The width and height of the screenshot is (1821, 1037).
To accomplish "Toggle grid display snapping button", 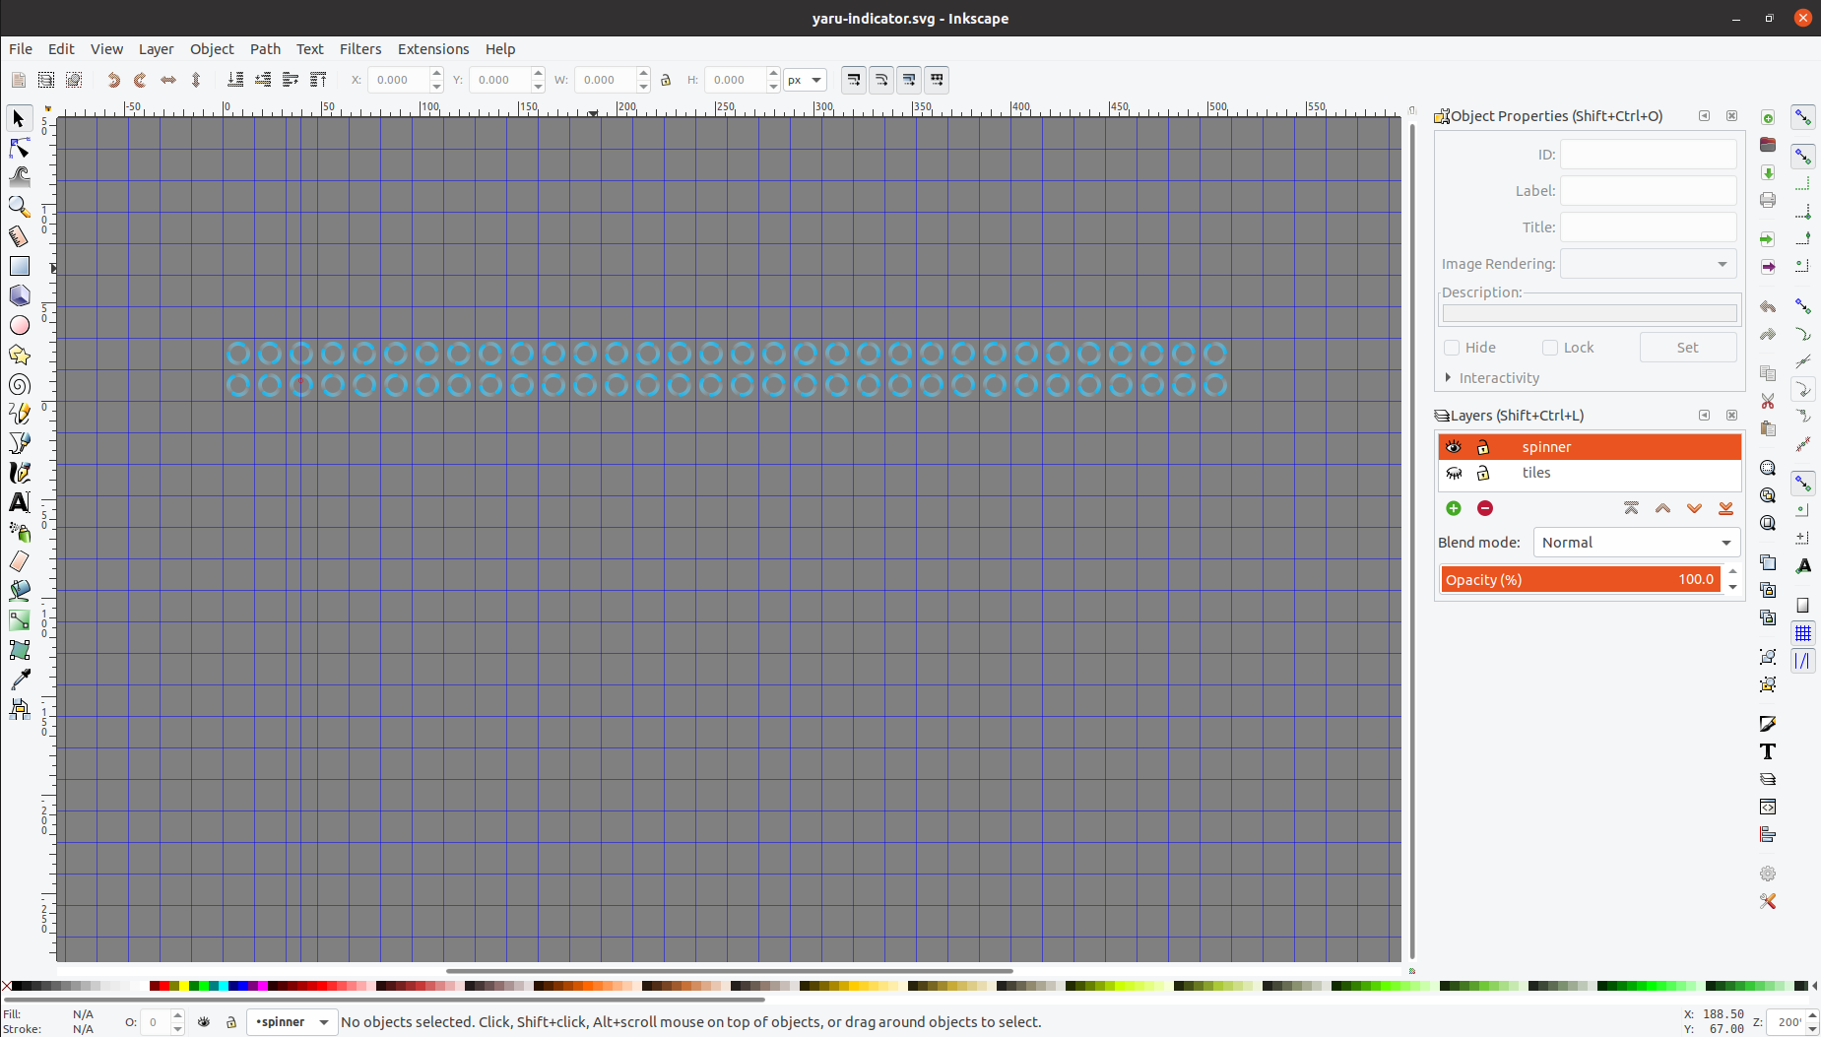I will point(1803,633).
